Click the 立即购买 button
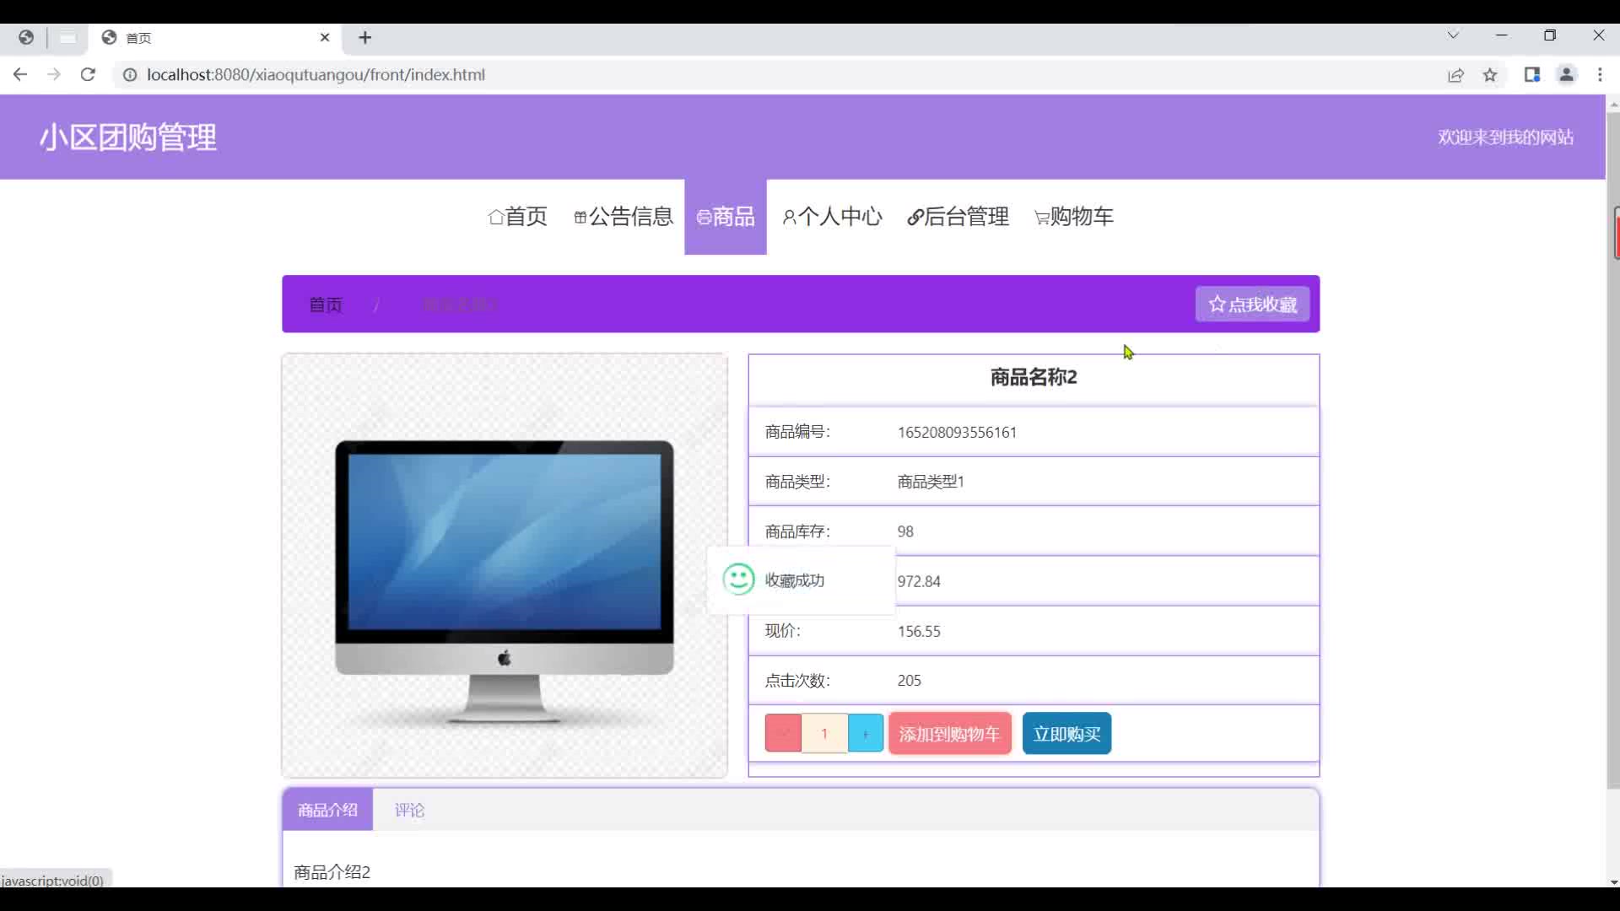Screen dimensions: 1620x911 tap(1066, 733)
